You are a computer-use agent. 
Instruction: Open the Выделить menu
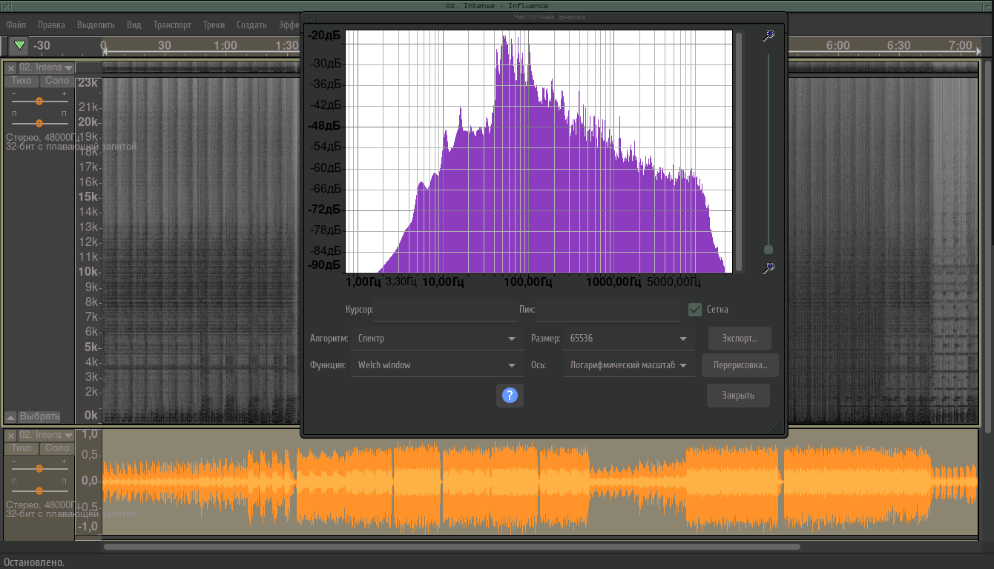point(96,24)
